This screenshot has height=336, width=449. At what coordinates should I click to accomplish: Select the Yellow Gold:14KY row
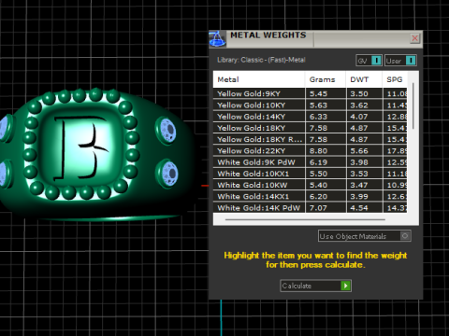(x=311, y=117)
